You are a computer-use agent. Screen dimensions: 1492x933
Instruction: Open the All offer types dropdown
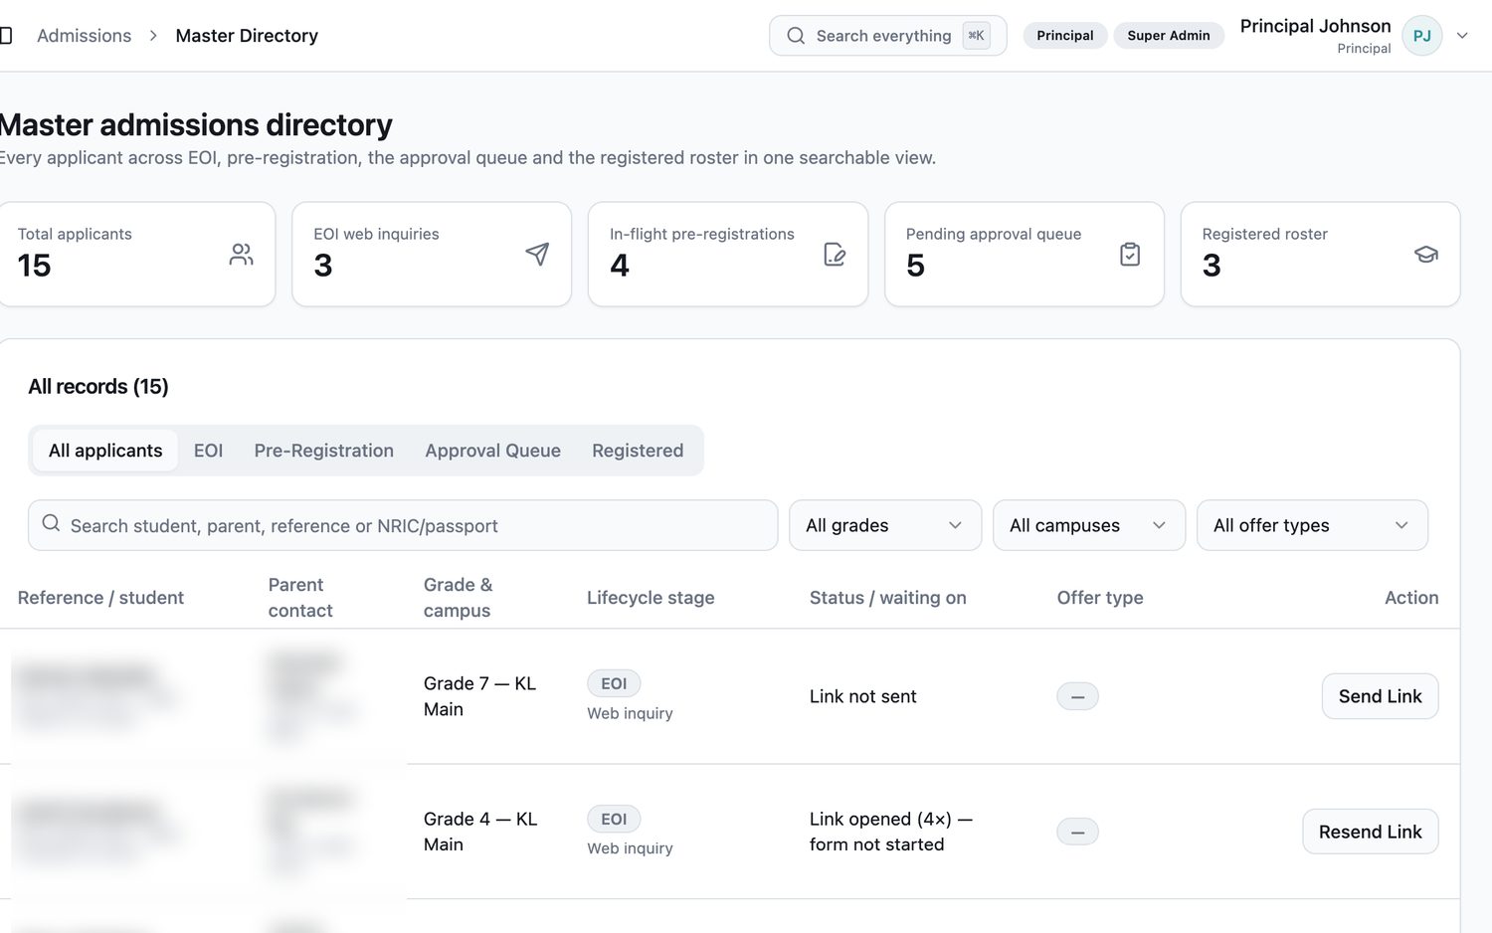coord(1312,525)
